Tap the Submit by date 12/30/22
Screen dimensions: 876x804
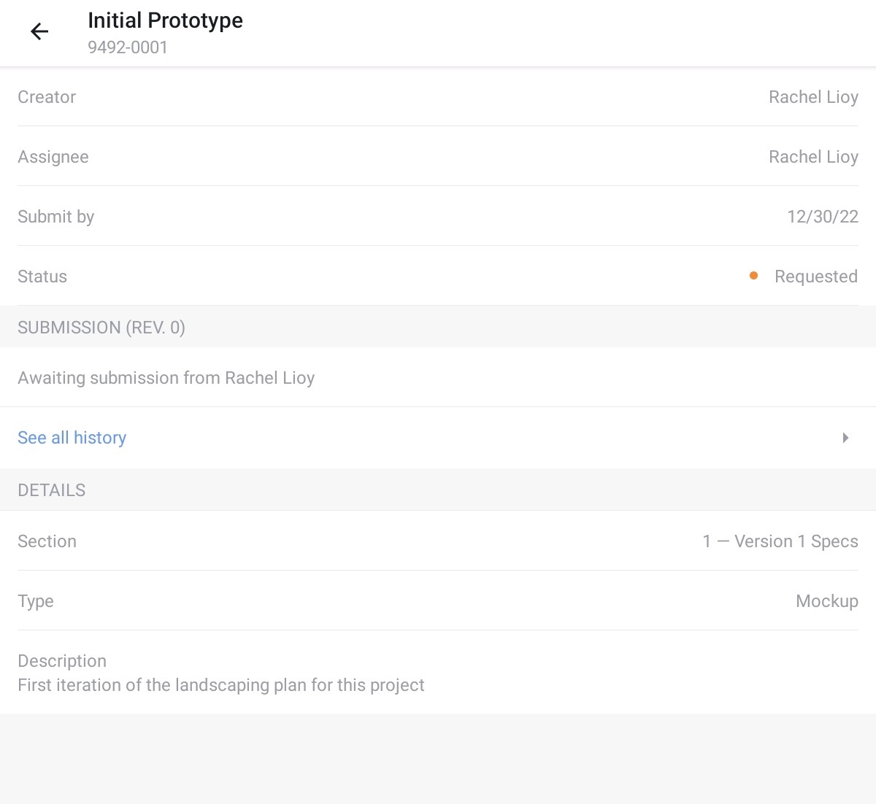pyautogui.click(x=822, y=217)
